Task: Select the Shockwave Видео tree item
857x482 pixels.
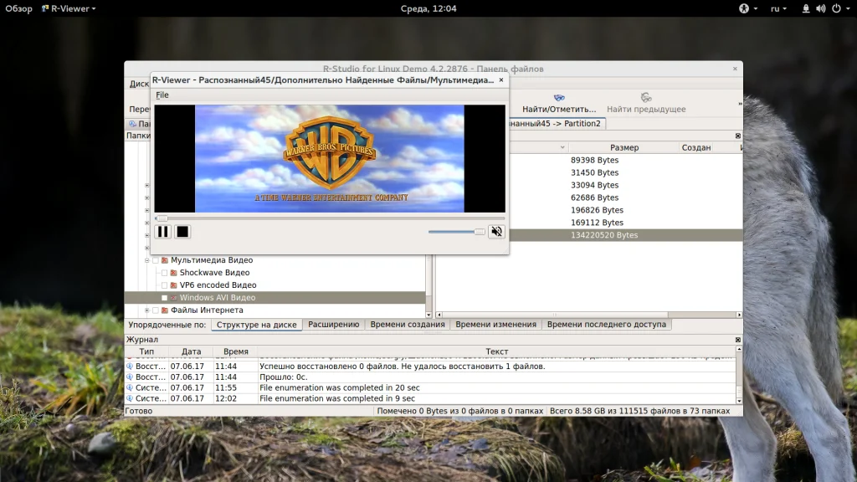Action: (x=214, y=273)
